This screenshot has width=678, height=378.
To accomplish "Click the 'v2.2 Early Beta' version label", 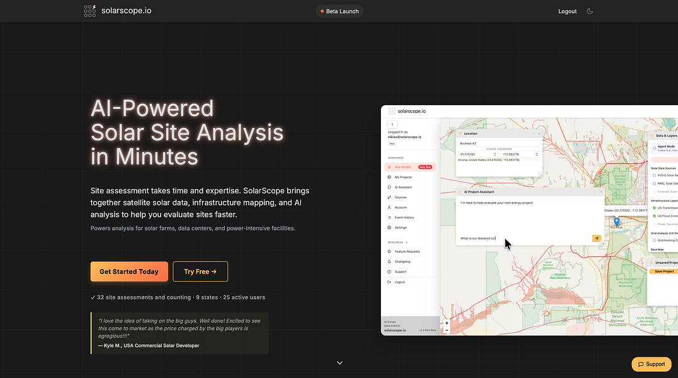I will pos(427,330).
